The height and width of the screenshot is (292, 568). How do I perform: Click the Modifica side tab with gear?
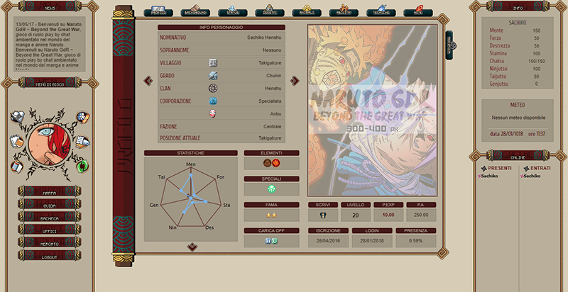[x=449, y=45]
